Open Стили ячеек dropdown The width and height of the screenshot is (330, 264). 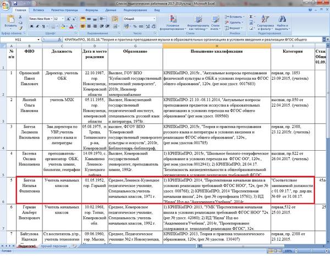tap(215, 23)
